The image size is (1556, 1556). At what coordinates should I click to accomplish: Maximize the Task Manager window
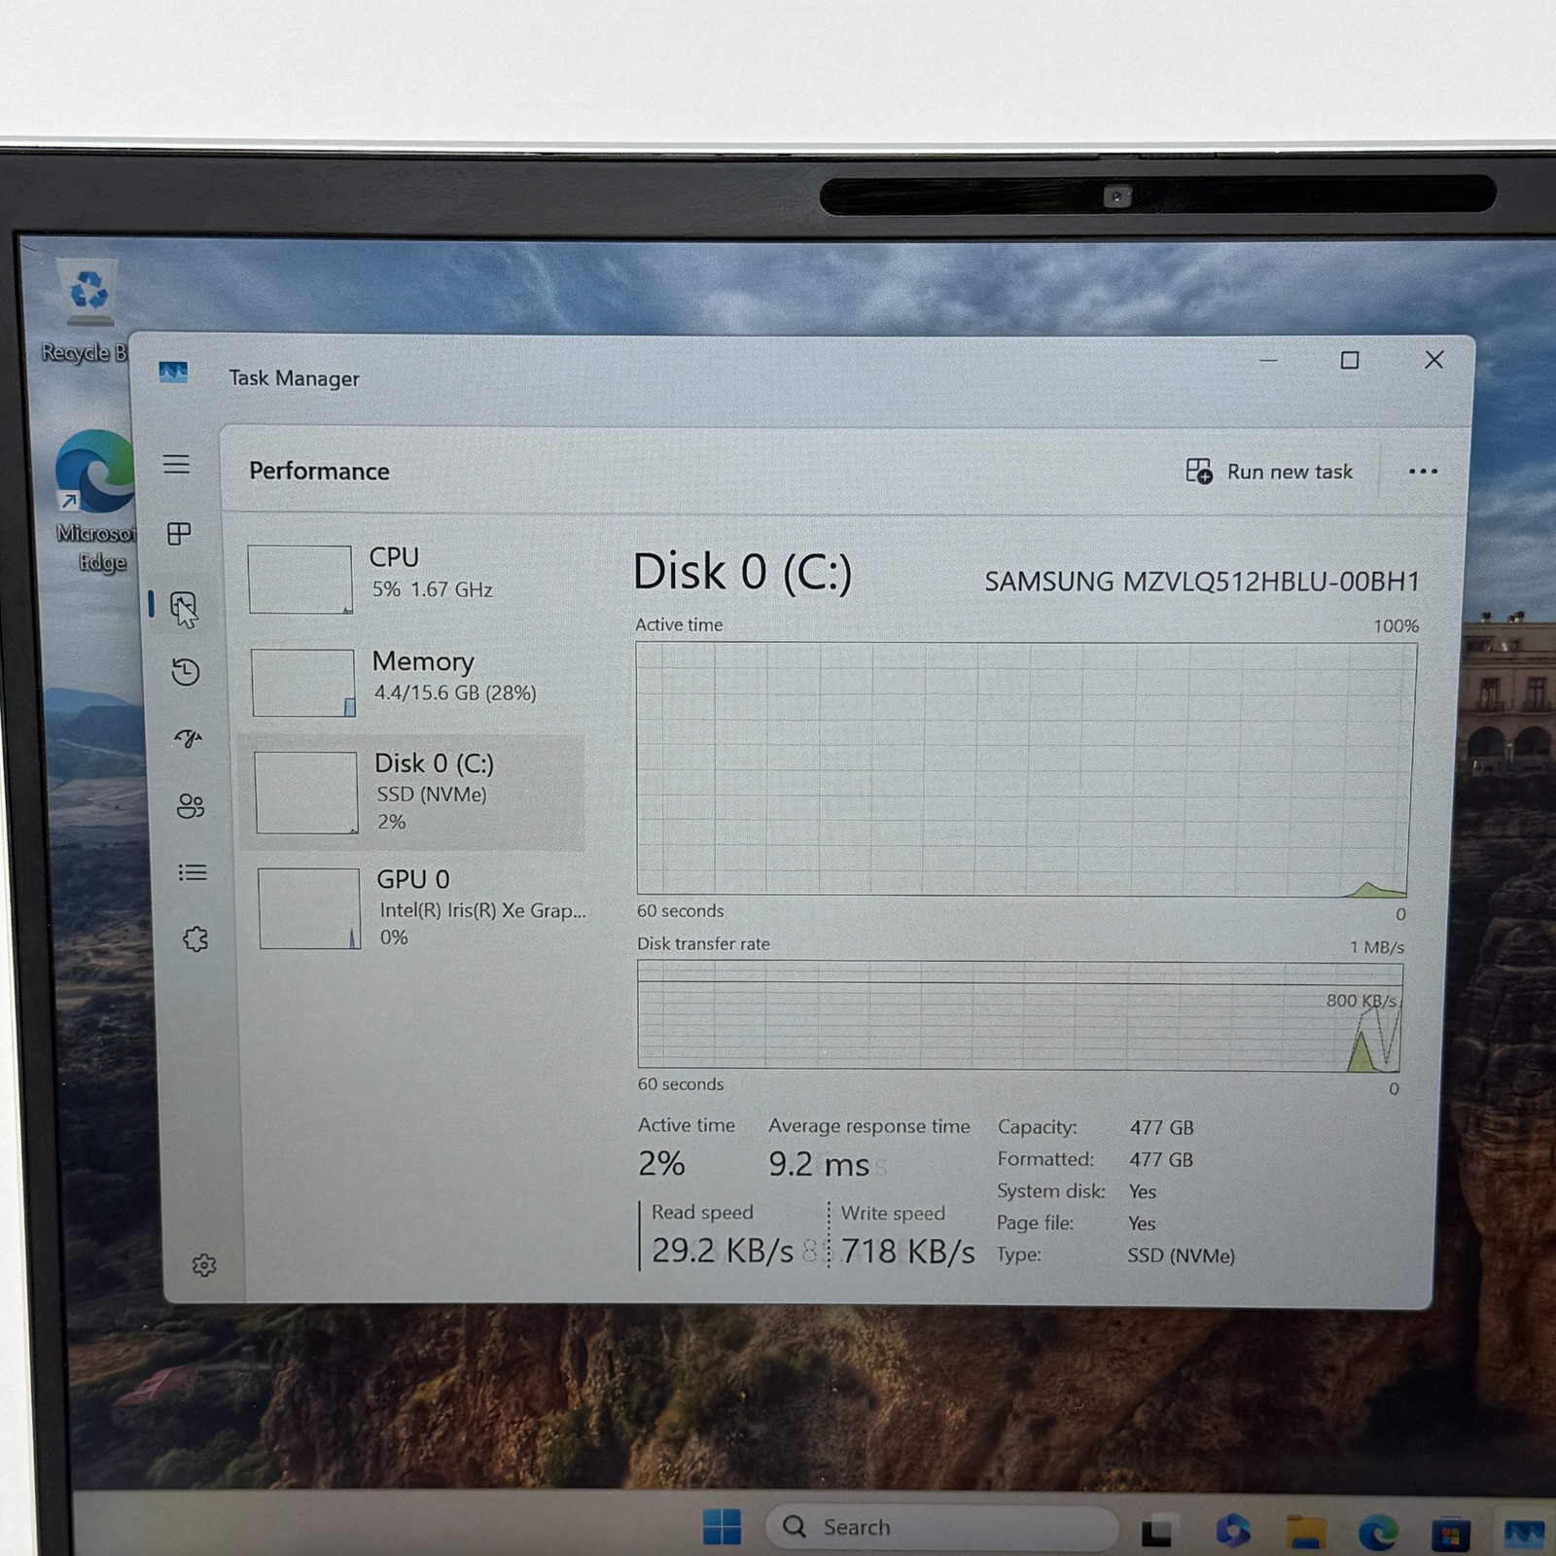(x=1350, y=361)
